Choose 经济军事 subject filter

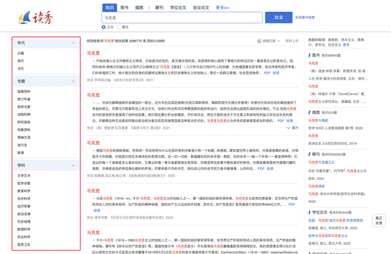click(x=24, y=206)
